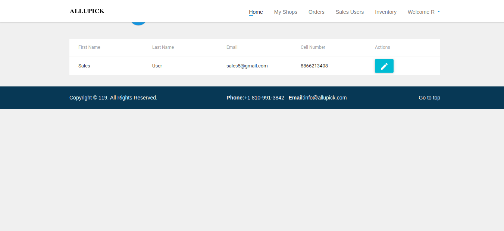Click the Go to top link
504x231 pixels.
pos(429,98)
